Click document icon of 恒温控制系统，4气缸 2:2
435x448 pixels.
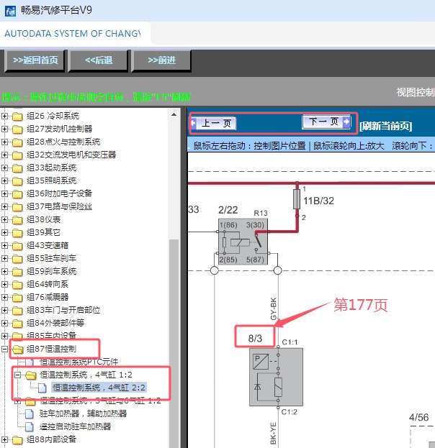coord(42,388)
